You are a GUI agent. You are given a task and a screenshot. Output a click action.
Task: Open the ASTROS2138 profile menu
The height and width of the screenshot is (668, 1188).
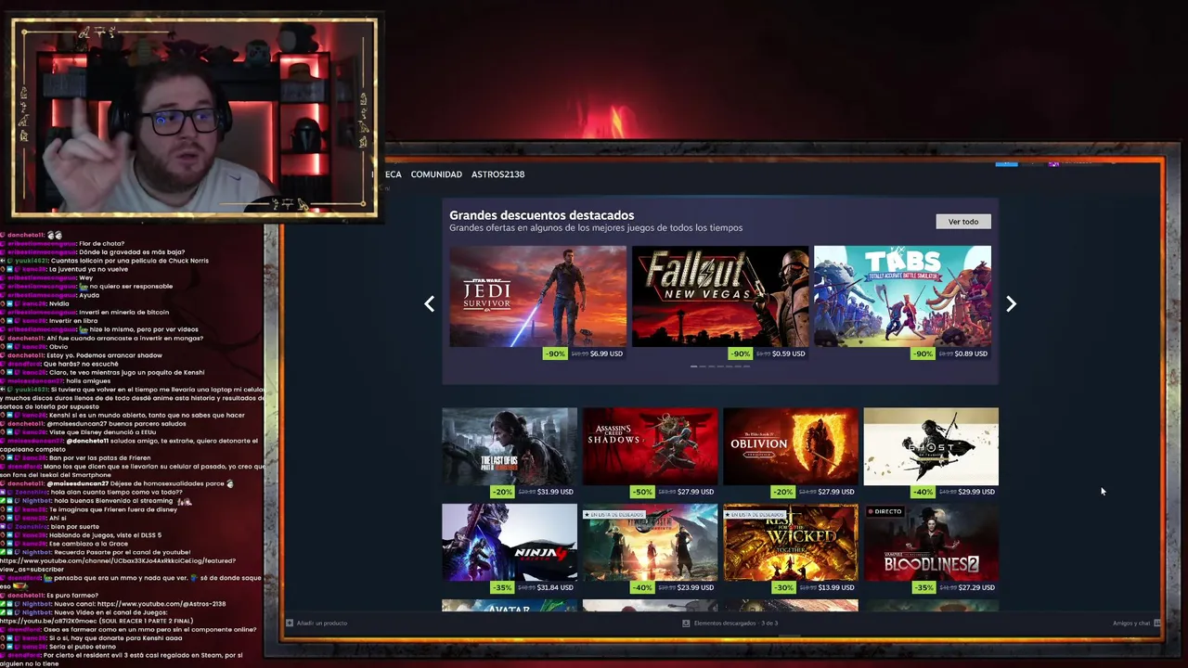pyautogui.click(x=497, y=174)
